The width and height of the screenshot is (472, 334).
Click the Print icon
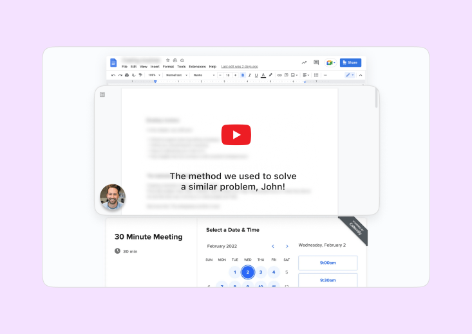pyautogui.click(x=127, y=75)
